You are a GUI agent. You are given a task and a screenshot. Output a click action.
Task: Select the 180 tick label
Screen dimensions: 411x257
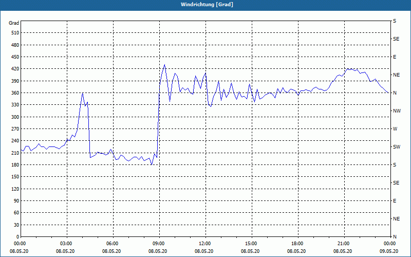point(15,165)
